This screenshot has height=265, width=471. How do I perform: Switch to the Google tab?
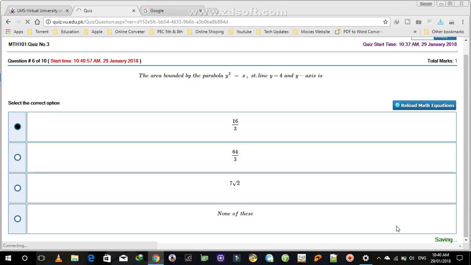[x=172, y=11]
